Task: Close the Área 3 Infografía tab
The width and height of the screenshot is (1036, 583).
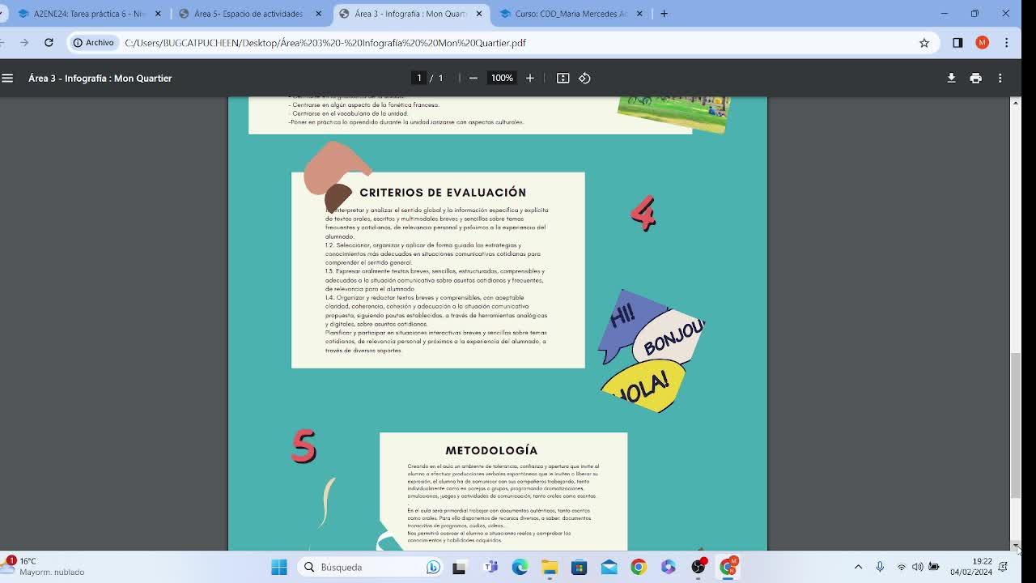Action: pyautogui.click(x=479, y=14)
